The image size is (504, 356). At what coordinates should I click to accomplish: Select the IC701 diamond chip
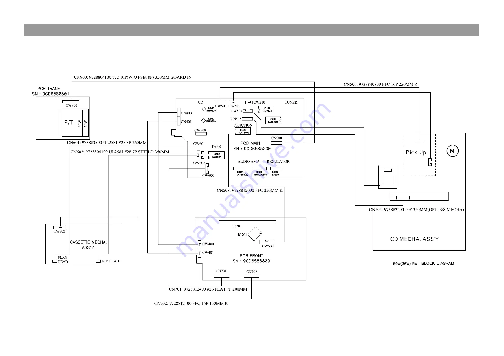coord(255,234)
